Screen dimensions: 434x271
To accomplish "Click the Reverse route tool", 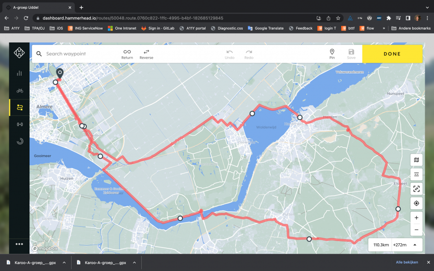I will click(146, 54).
